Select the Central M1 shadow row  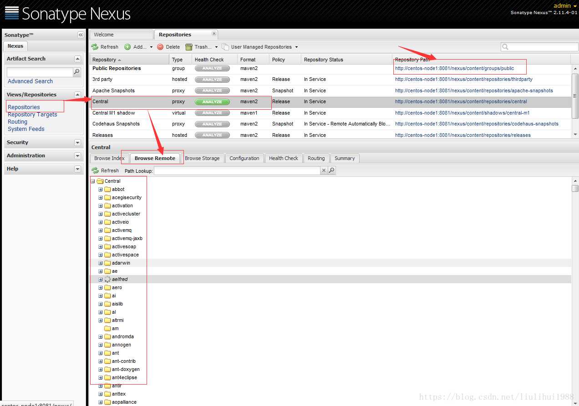click(x=330, y=113)
